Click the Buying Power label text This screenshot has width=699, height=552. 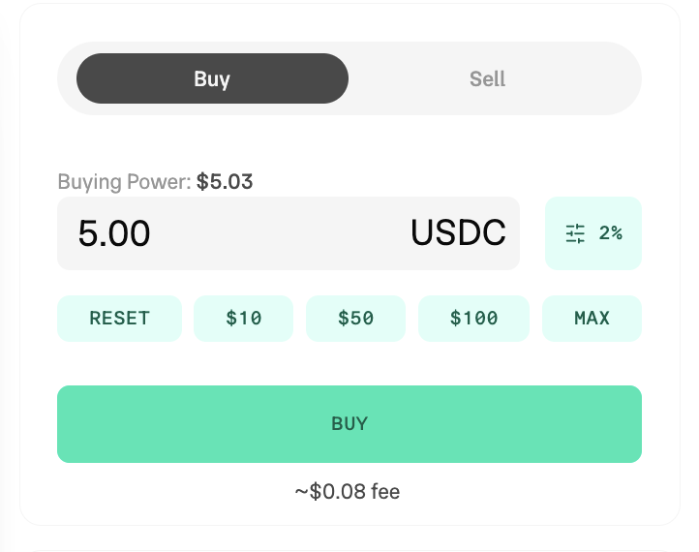[124, 182]
